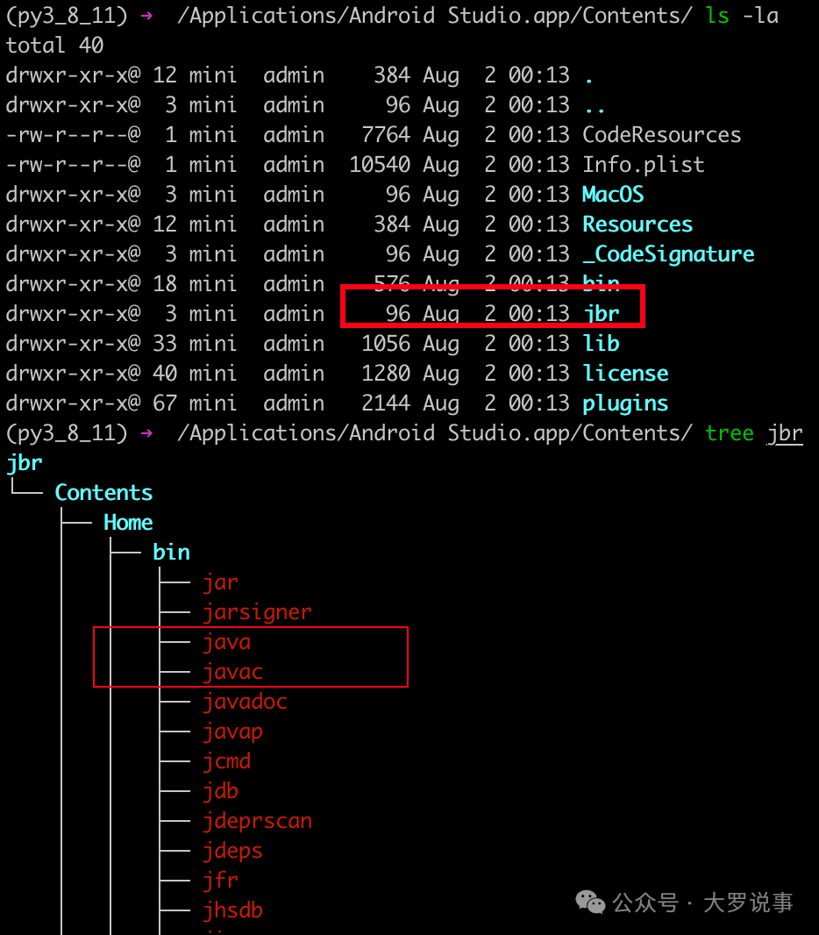Viewport: 819px width, 935px height.
Task: Click the 'tree' command in the second prompt
Action: tap(730, 433)
